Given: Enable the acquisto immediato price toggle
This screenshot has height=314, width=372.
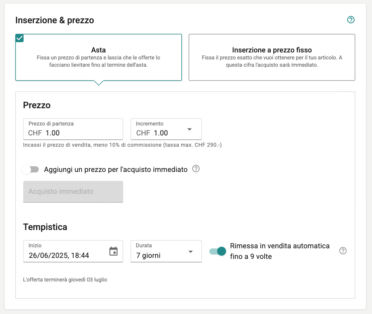Looking at the screenshot, I should pos(31,170).
